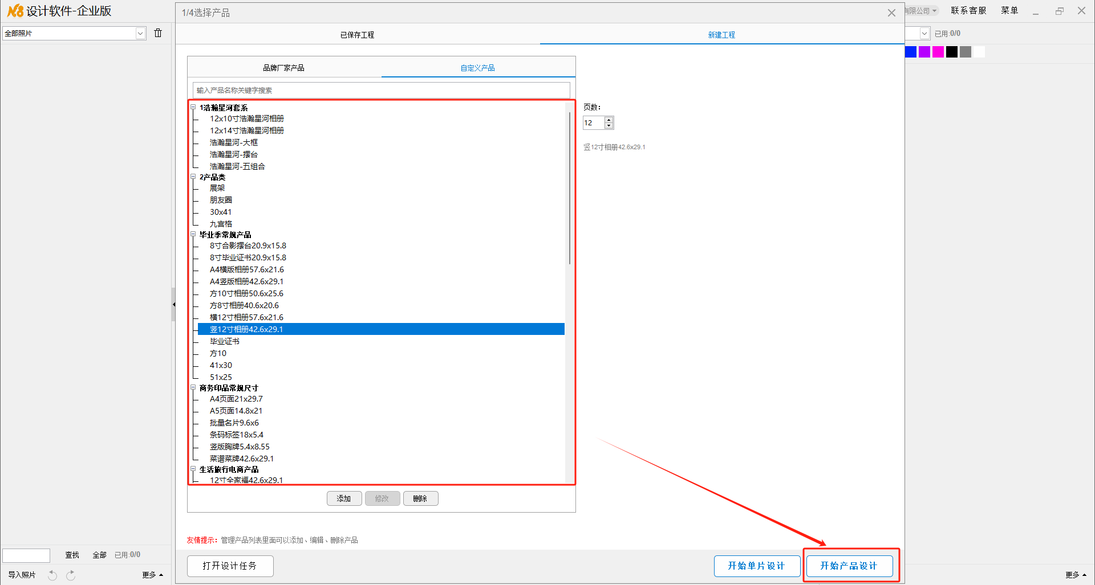Image resolution: width=1095 pixels, height=585 pixels.
Task: Collapse the 2产品类 group
Action: pos(193,177)
